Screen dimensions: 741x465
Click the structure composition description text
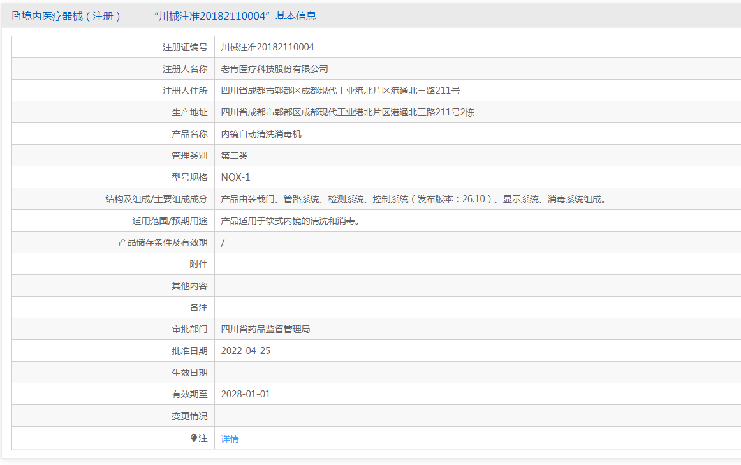tap(413, 199)
